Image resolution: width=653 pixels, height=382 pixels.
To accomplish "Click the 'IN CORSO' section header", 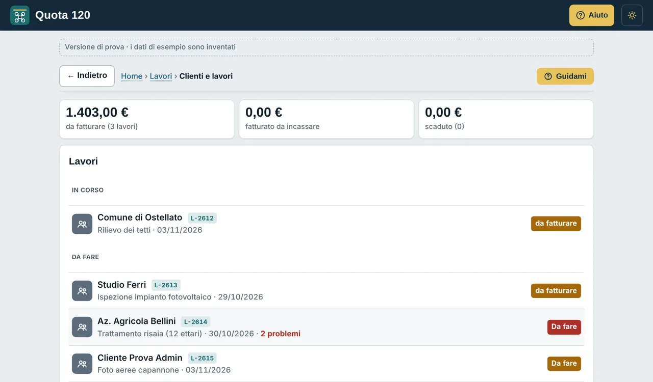I will click(x=88, y=190).
